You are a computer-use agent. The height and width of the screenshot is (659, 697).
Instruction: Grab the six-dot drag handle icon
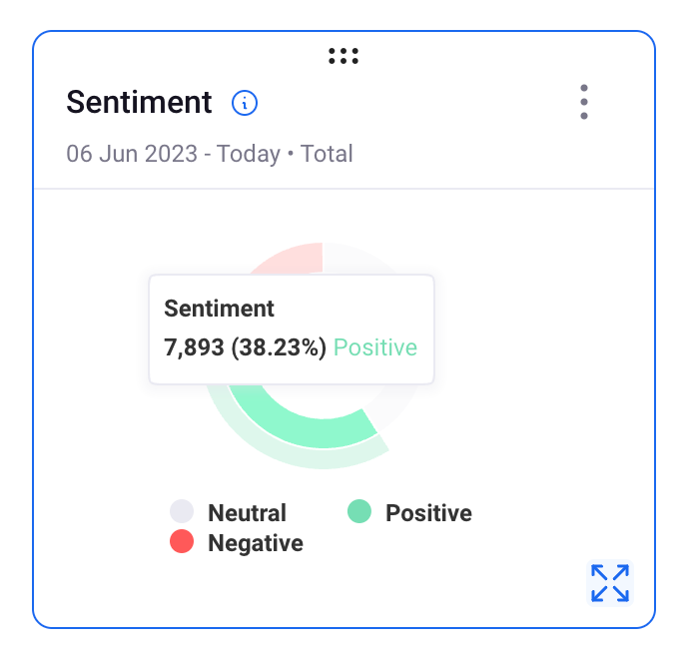coord(344,57)
